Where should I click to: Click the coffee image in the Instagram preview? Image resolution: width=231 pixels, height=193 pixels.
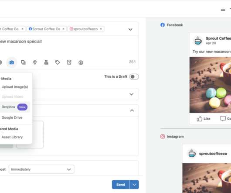[x=207, y=178]
